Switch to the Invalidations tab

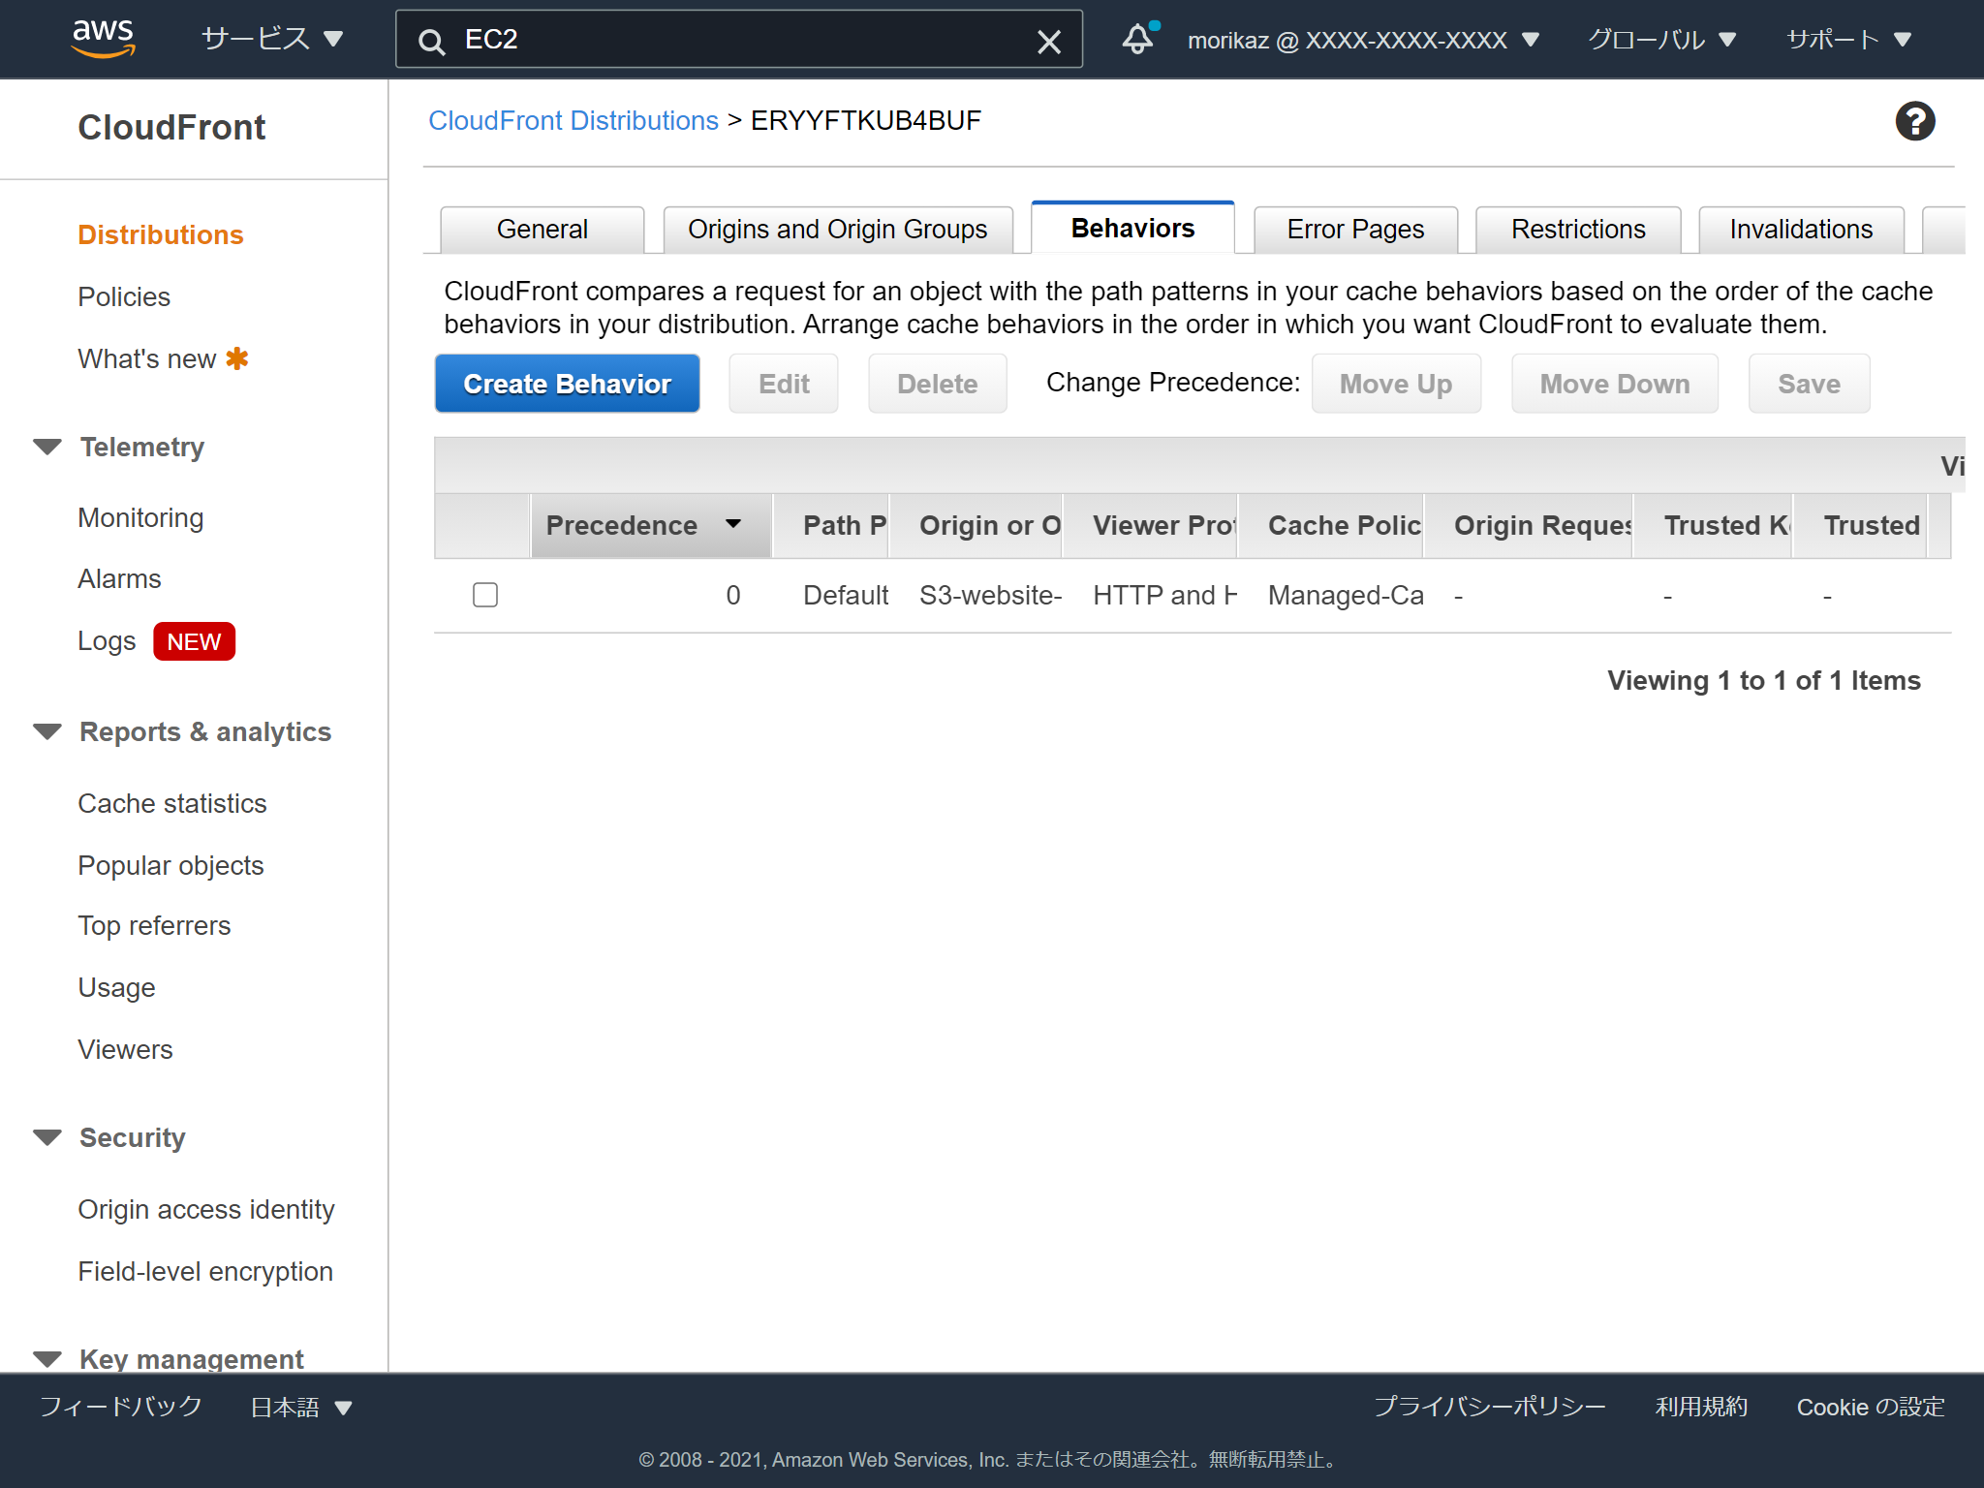click(1800, 229)
